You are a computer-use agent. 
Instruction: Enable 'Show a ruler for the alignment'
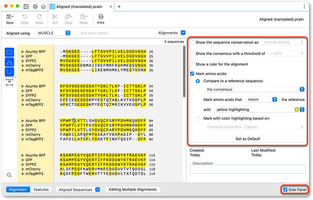pos(192,64)
